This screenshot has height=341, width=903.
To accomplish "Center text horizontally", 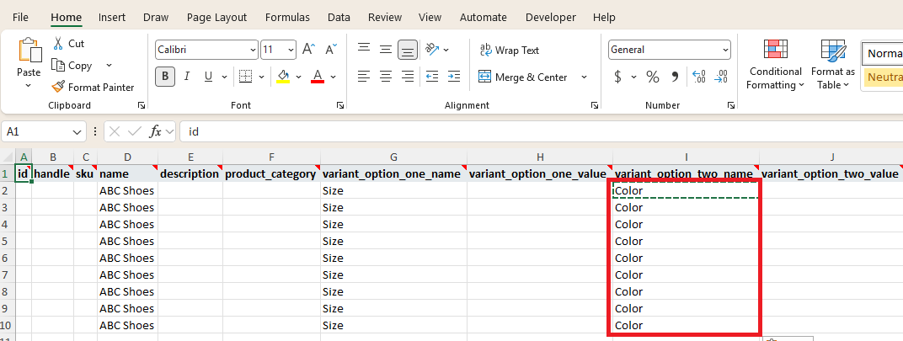I will (386, 76).
